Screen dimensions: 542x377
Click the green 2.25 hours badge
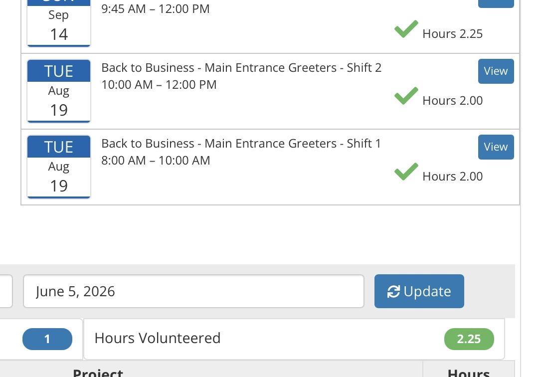[x=469, y=339]
